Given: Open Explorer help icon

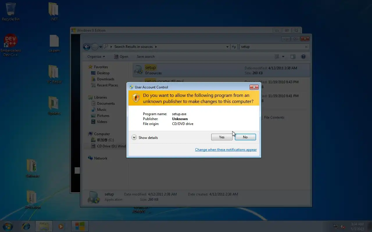Looking at the screenshot, I should pyautogui.click(x=303, y=57).
